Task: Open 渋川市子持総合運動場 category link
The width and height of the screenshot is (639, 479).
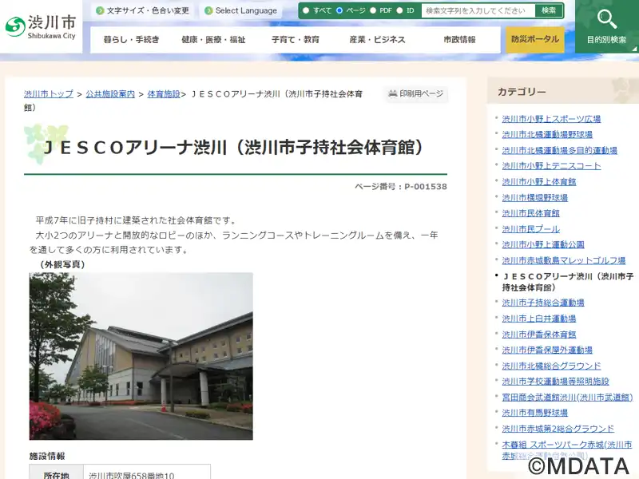Action: click(543, 303)
